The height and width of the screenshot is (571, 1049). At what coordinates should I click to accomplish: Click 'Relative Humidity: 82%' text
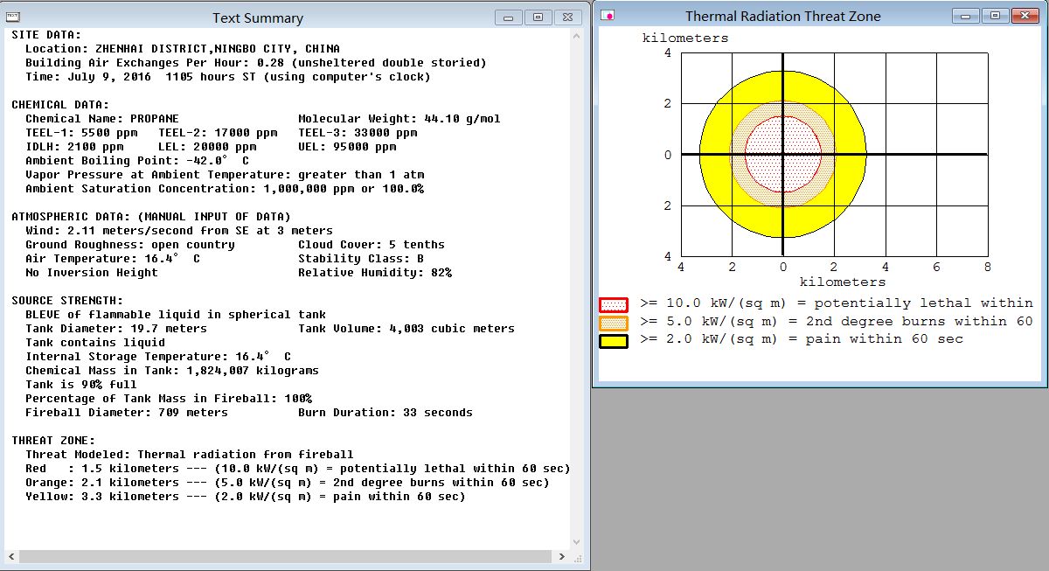pyautogui.click(x=375, y=273)
